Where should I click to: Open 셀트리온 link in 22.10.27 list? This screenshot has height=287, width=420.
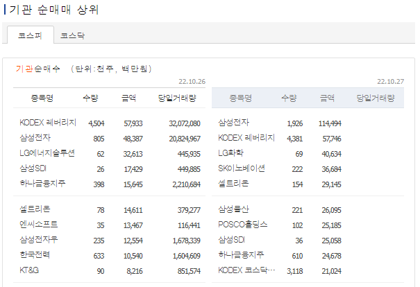point(233,184)
